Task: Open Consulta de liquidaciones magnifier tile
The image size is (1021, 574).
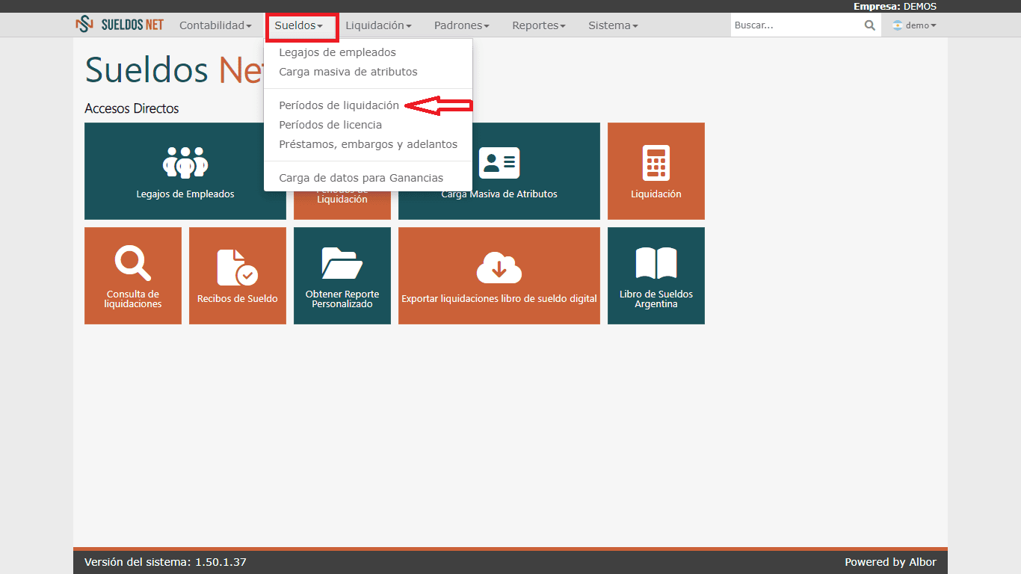Action: [x=132, y=263]
